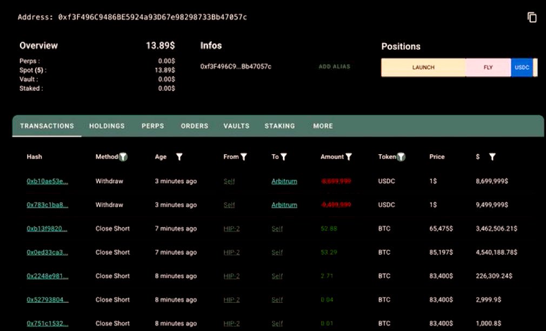
Task: Click the 226,309.24$ value cell
Action: 494,276
